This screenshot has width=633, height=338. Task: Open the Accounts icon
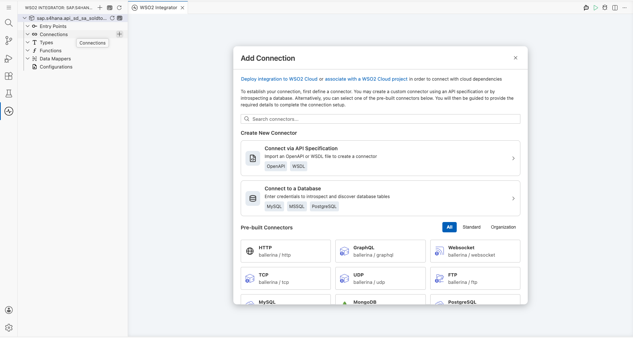point(9,310)
